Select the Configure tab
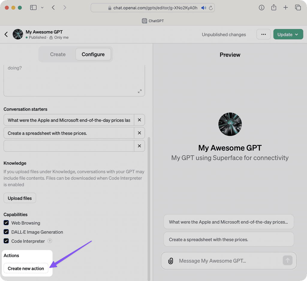Screen dimensions: 307x281 pos(93,54)
